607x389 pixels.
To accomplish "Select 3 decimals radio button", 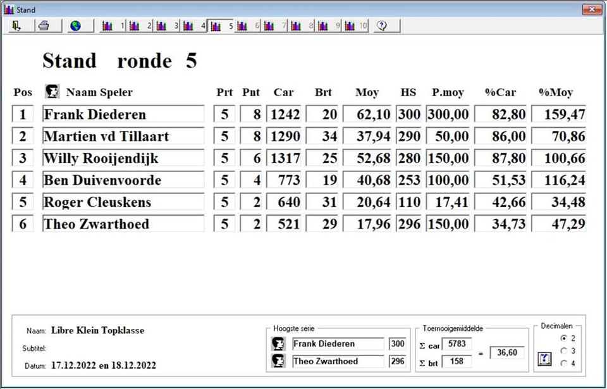I will click(563, 350).
